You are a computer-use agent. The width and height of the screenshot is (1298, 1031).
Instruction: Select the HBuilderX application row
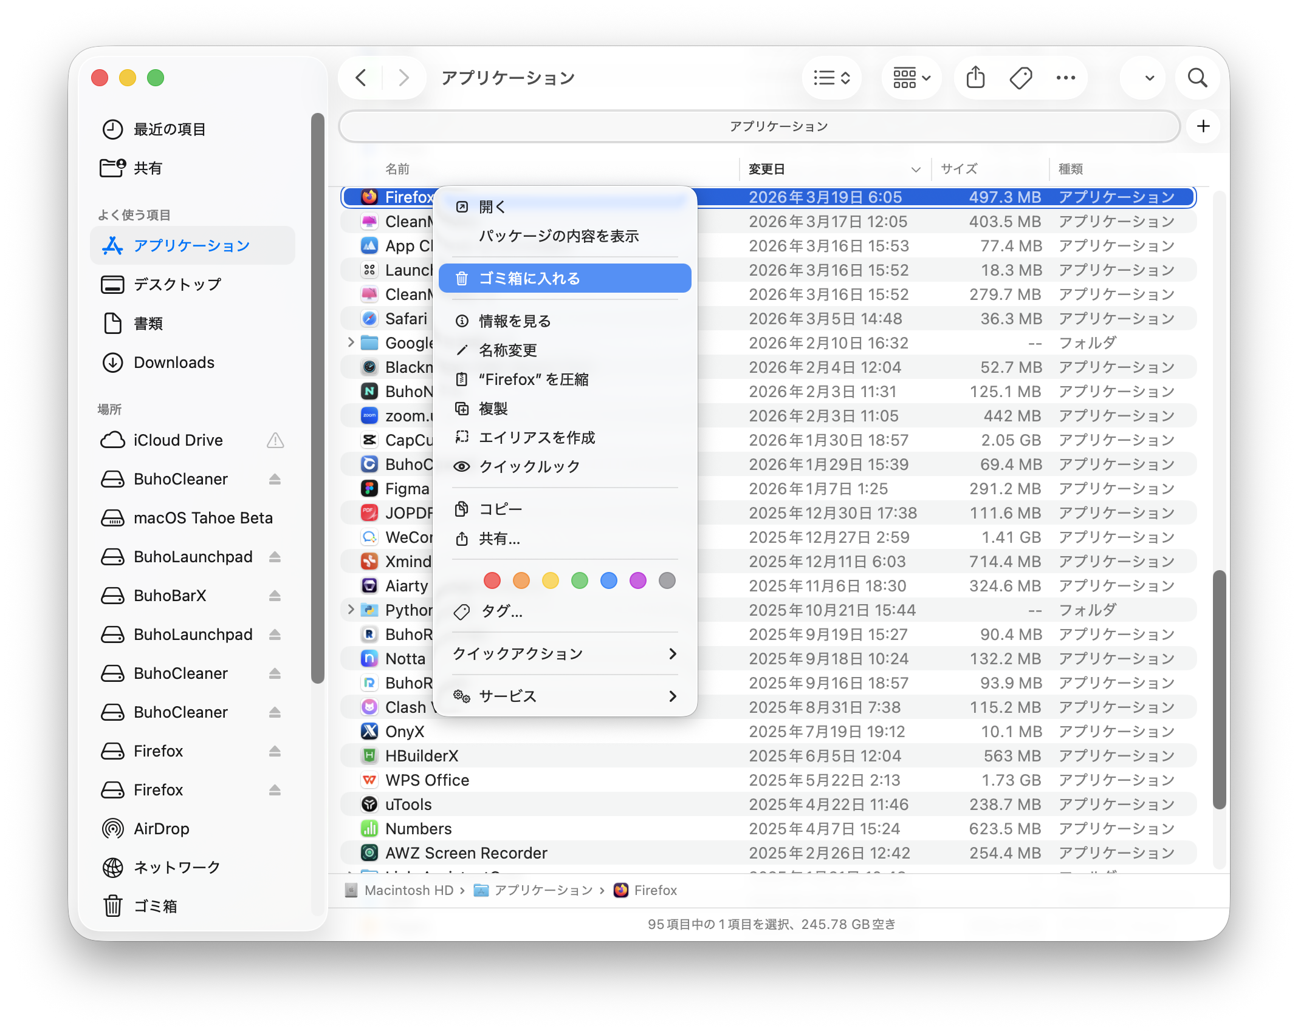point(768,756)
